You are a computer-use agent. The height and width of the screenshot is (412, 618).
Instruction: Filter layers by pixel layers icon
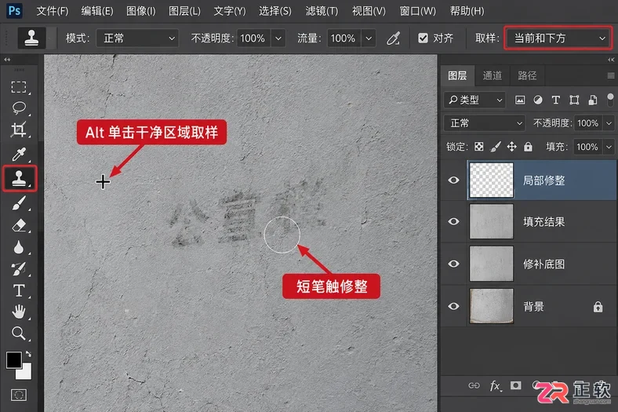[520, 100]
